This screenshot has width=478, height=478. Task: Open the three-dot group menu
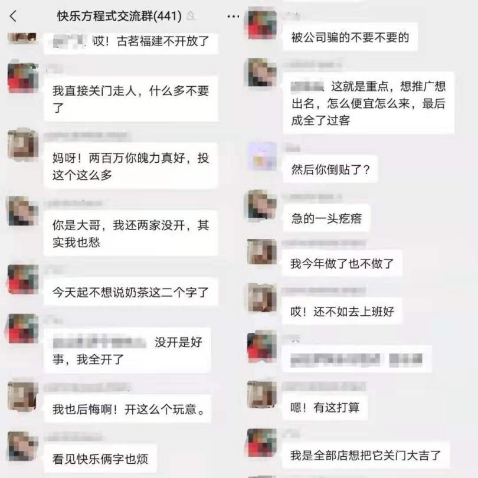click(233, 17)
